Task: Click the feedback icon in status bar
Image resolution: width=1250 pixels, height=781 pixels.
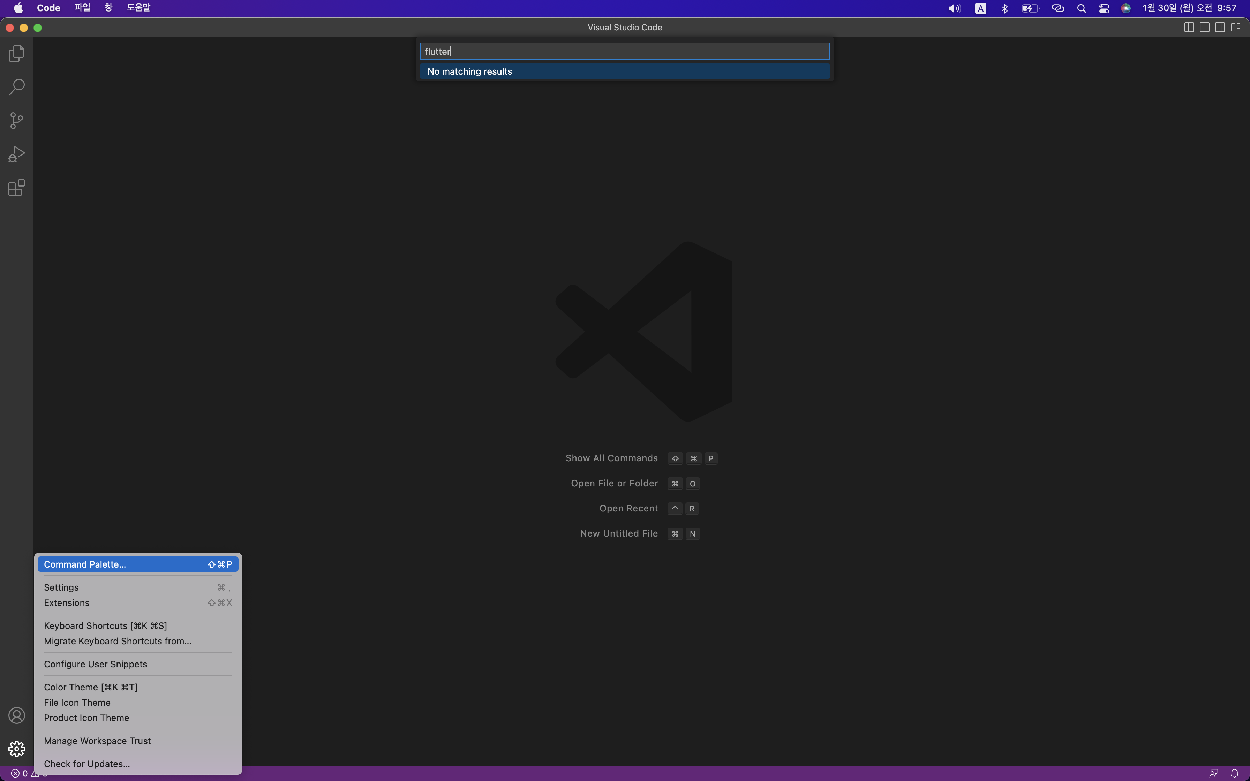Action: [1213, 773]
